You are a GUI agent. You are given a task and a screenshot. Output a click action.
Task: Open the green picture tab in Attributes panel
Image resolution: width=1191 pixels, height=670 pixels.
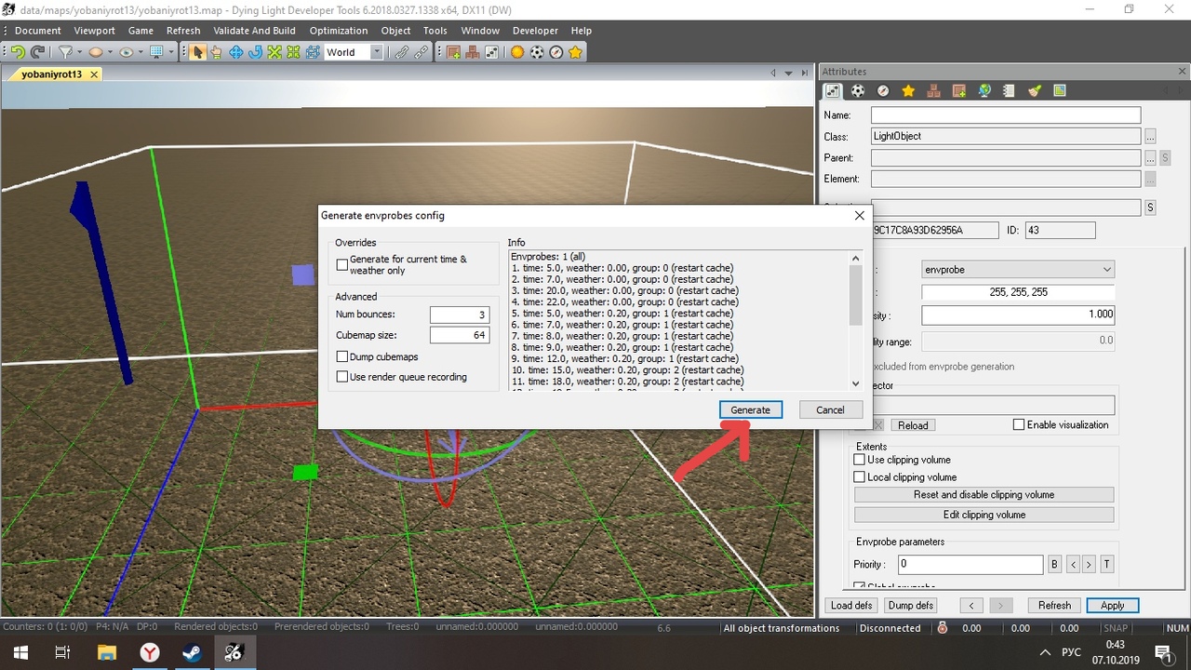coord(1059,90)
